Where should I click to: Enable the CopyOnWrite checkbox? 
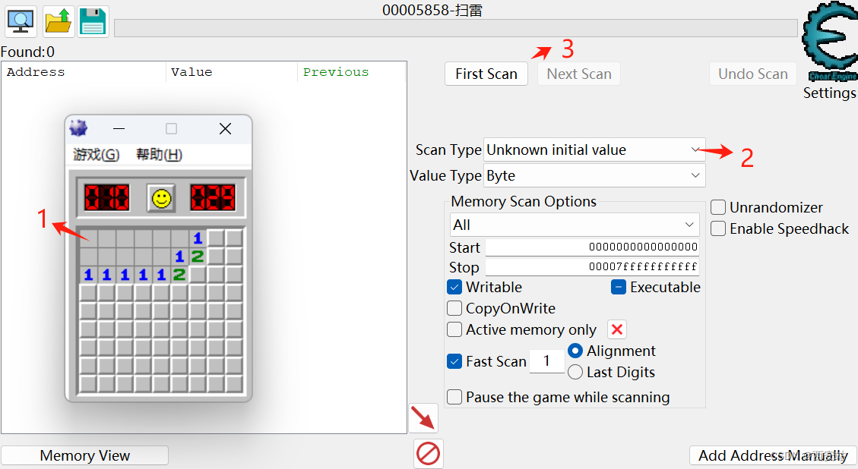click(x=454, y=308)
